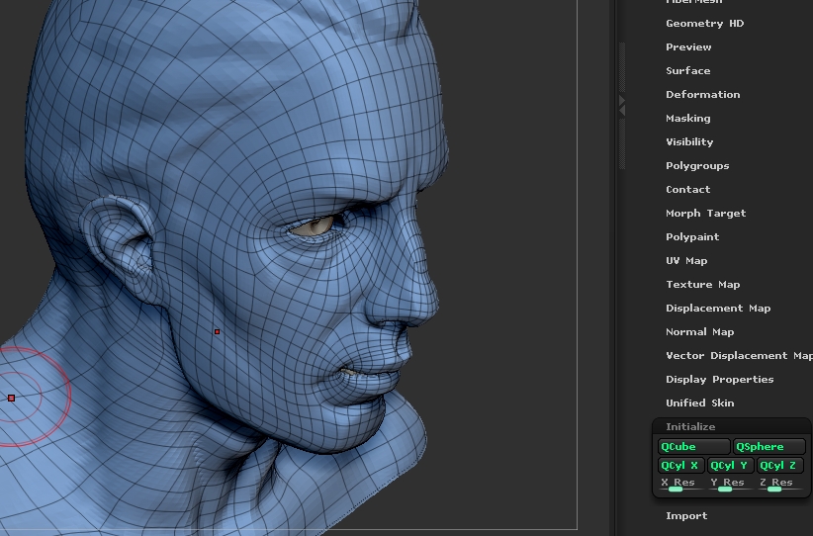The height and width of the screenshot is (536, 813).
Task: Open the UV Map section
Action: (x=686, y=260)
